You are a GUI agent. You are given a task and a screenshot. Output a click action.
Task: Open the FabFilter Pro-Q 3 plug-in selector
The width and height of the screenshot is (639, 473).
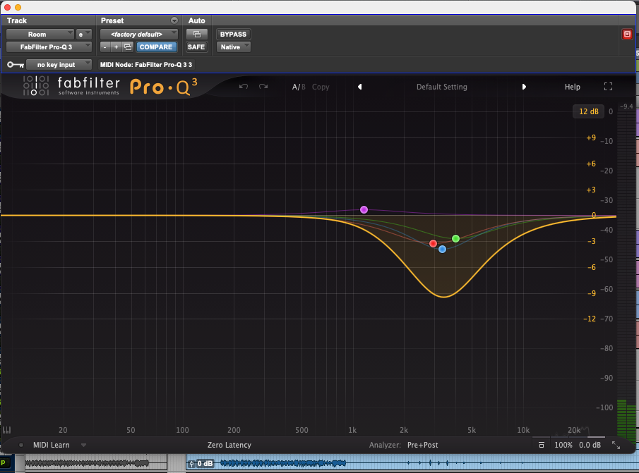pos(49,47)
